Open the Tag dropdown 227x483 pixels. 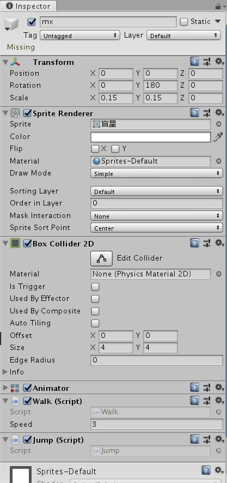click(x=80, y=35)
